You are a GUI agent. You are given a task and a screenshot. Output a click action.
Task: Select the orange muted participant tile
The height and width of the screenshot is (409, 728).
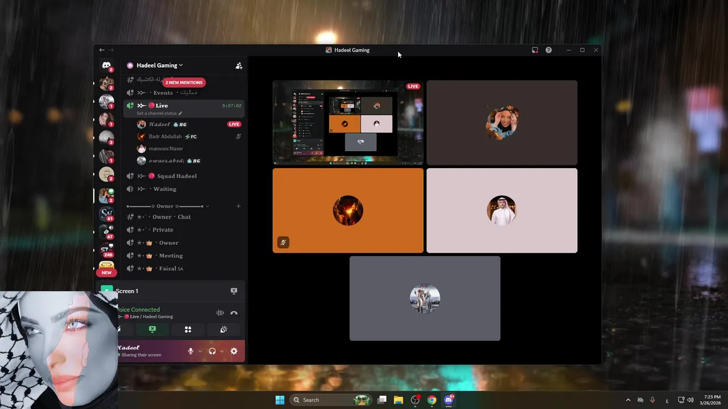click(348, 210)
